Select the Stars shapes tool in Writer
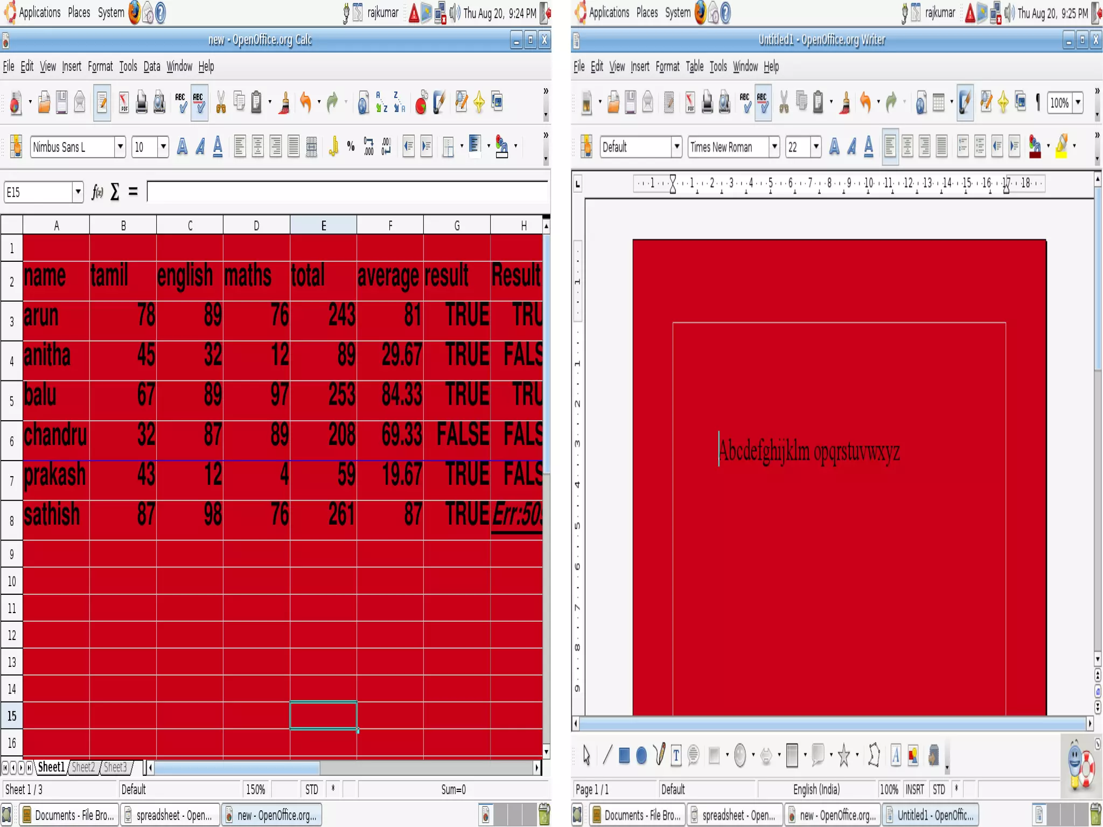Viewport: 1103px width, 827px height. (x=843, y=755)
